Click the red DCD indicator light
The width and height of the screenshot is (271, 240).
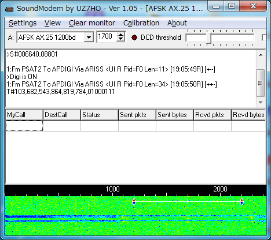[134, 37]
